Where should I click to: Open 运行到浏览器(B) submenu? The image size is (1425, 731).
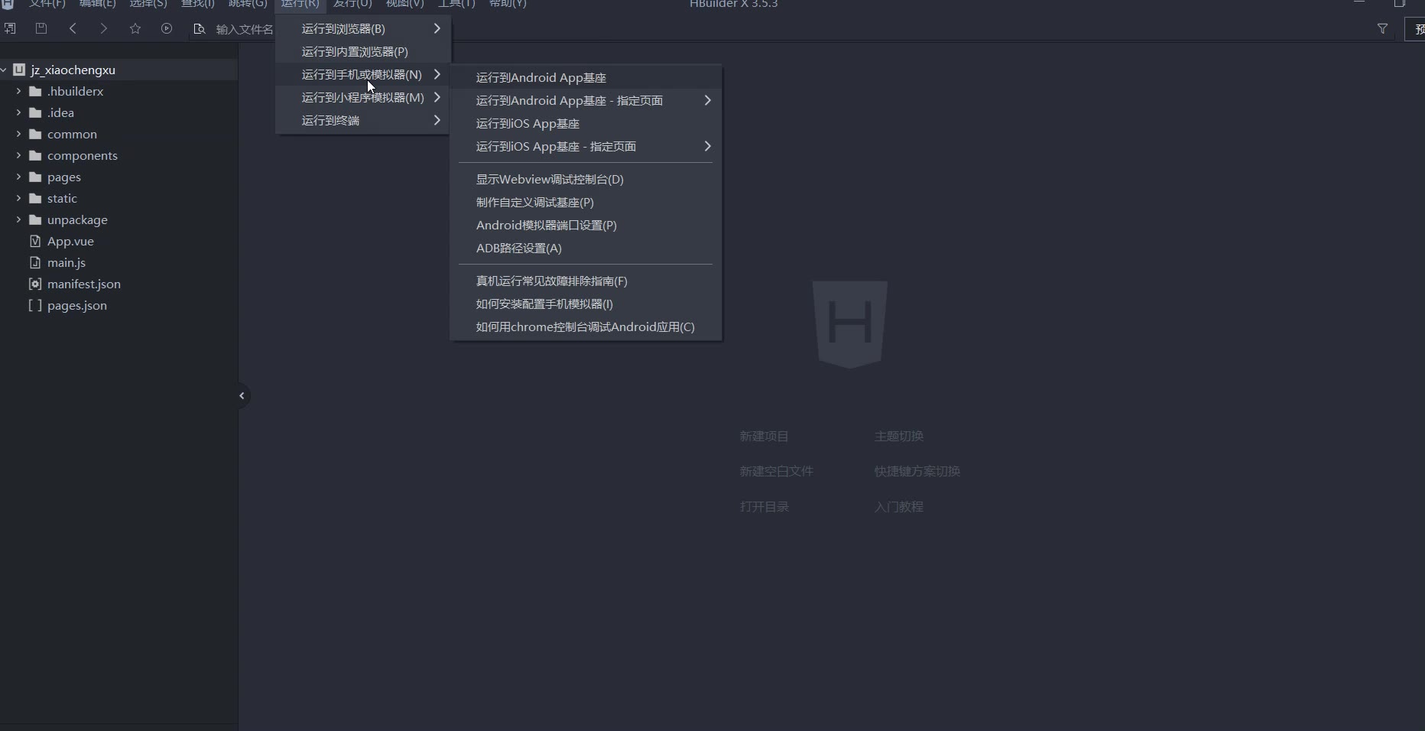(363, 28)
